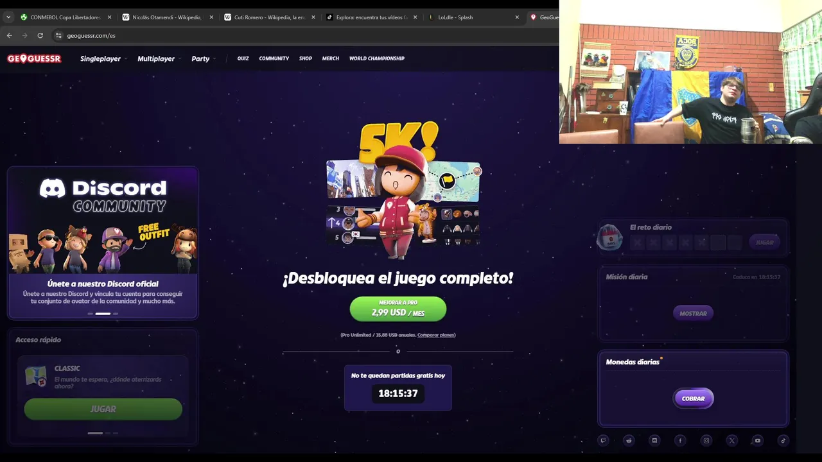
Task: Open the MERCH navigation item
Action: point(331,58)
